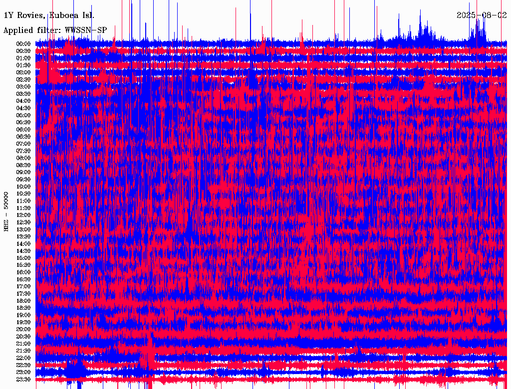Click the 06:00 time row label

point(23,130)
